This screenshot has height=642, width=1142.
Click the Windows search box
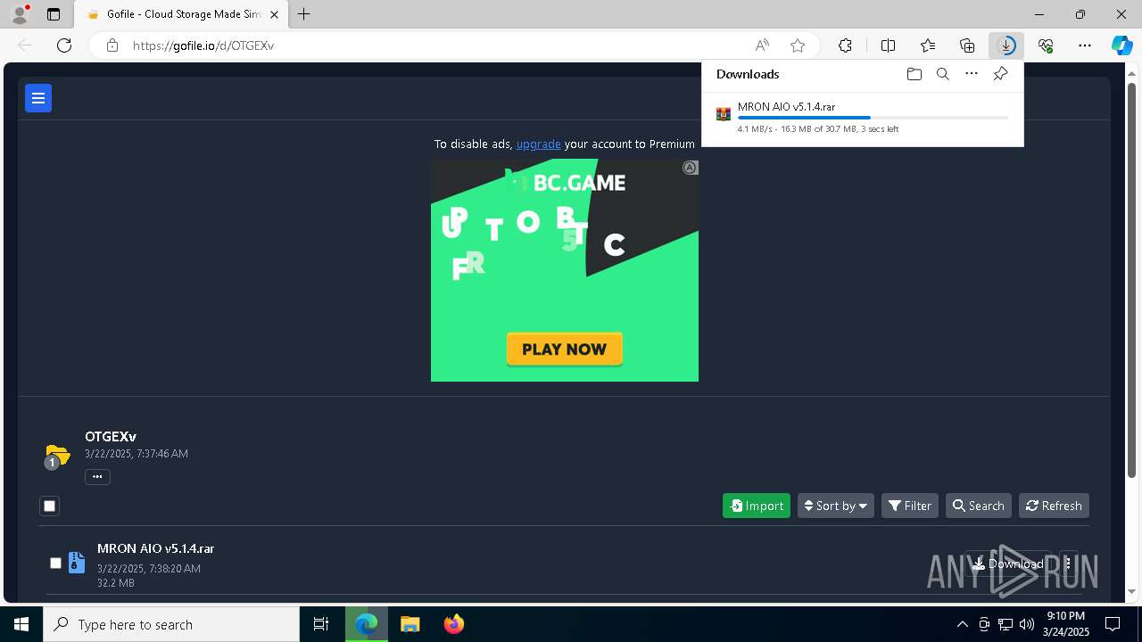[x=171, y=624]
